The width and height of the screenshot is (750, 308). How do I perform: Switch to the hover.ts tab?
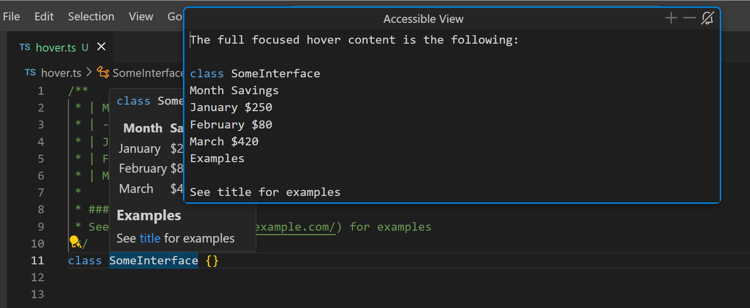tap(55, 47)
